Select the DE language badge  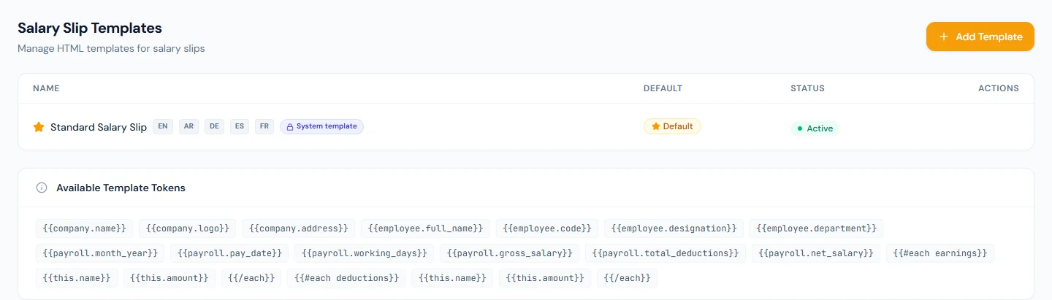coord(214,126)
